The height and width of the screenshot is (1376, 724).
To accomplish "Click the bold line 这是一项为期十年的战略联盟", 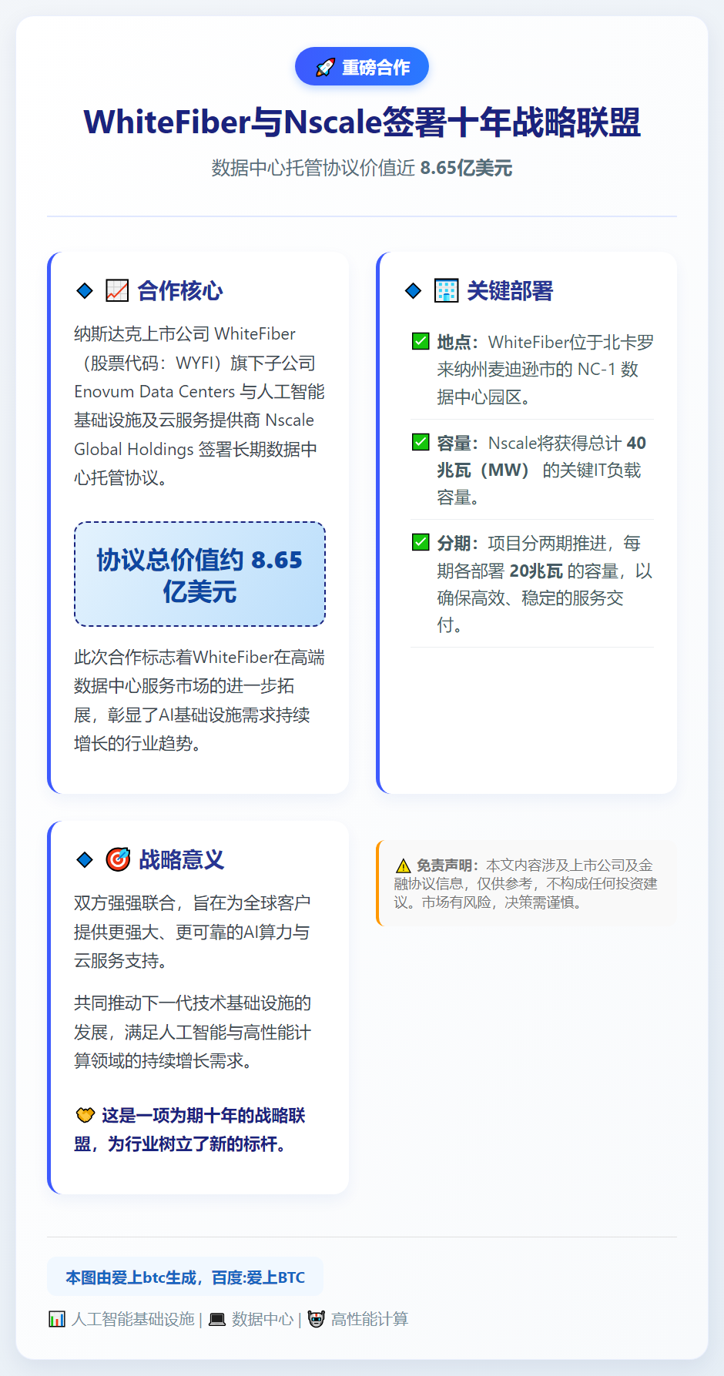I will tap(190, 1130).
